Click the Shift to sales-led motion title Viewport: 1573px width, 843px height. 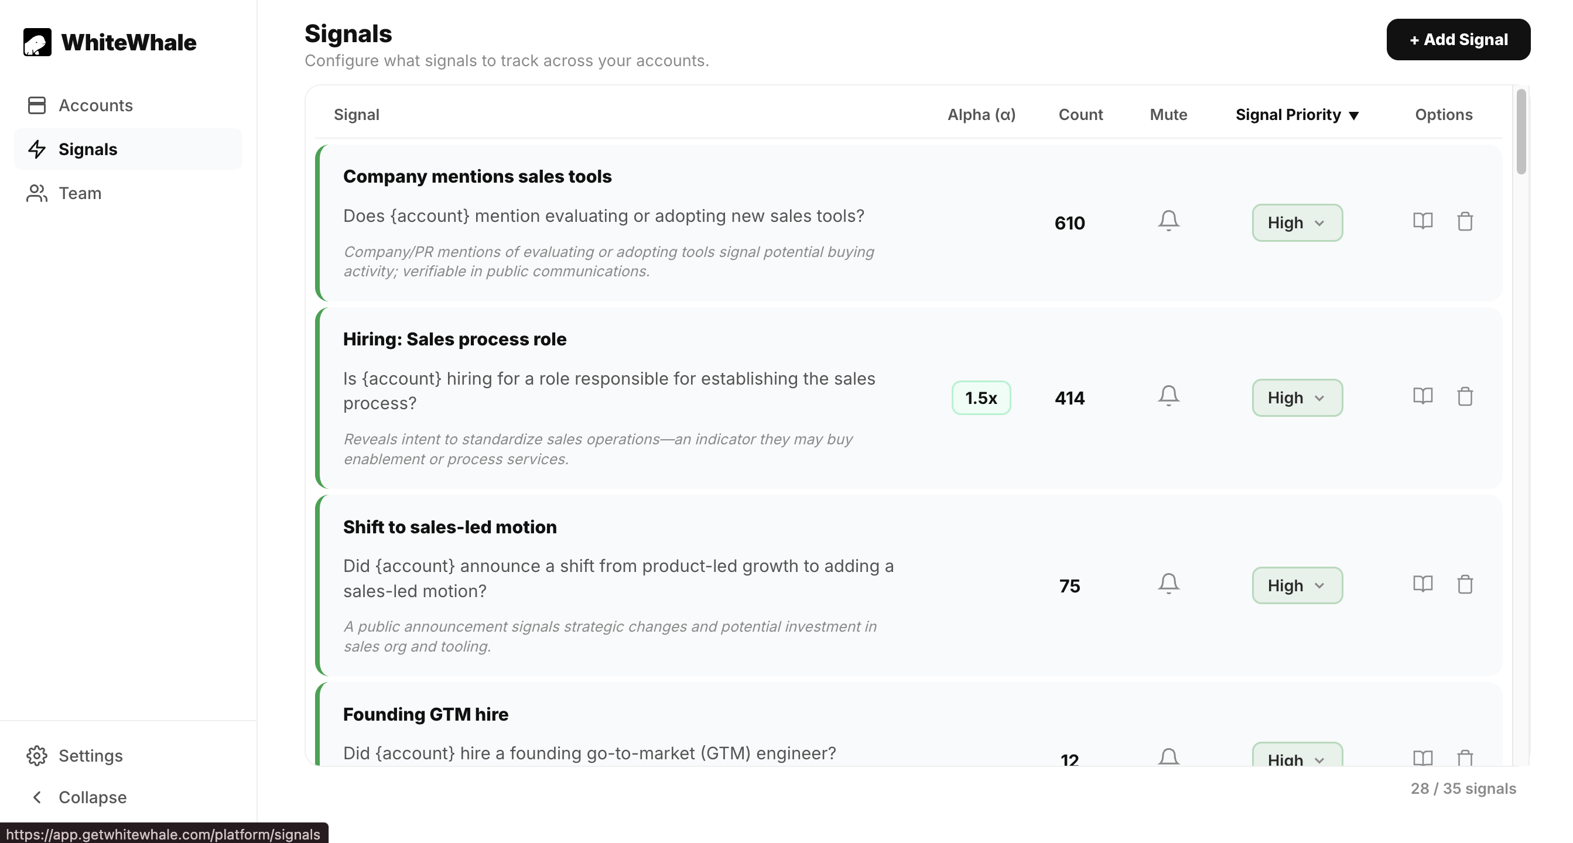click(x=449, y=527)
